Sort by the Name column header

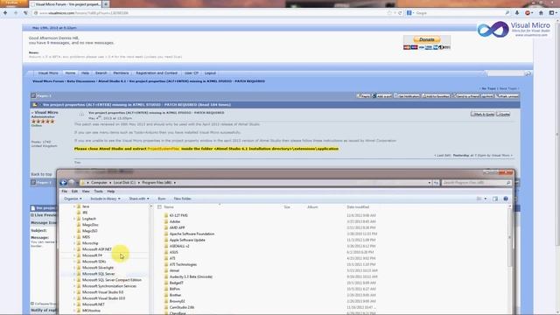pos(169,207)
